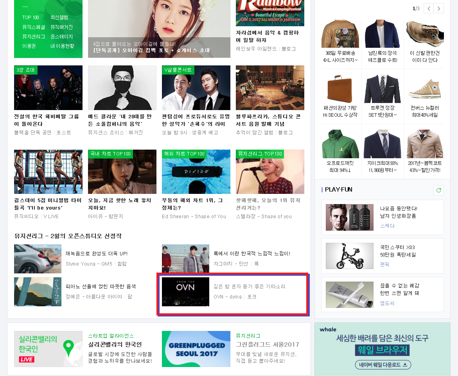
Task: Select 온스테이지 menu link
Action: coord(61,36)
